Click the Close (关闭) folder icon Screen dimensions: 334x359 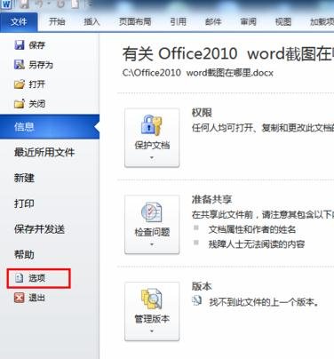click(x=20, y=104)
